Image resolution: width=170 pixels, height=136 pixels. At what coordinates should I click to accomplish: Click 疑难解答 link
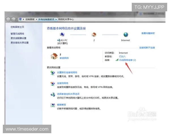[61, 105]
